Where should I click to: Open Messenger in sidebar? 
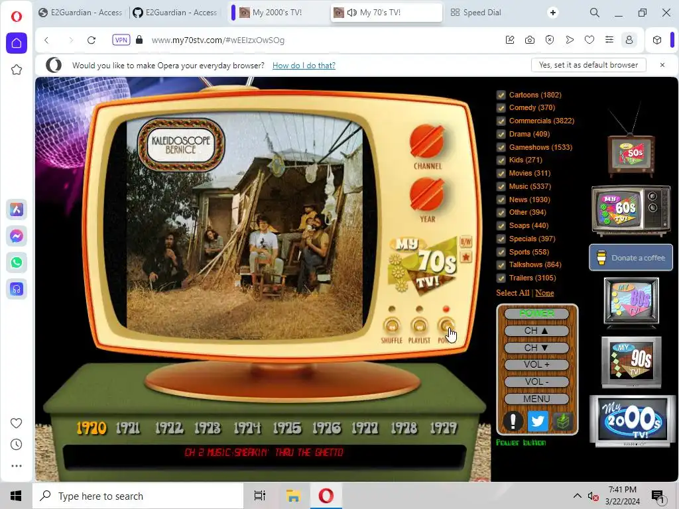[17, 237]
